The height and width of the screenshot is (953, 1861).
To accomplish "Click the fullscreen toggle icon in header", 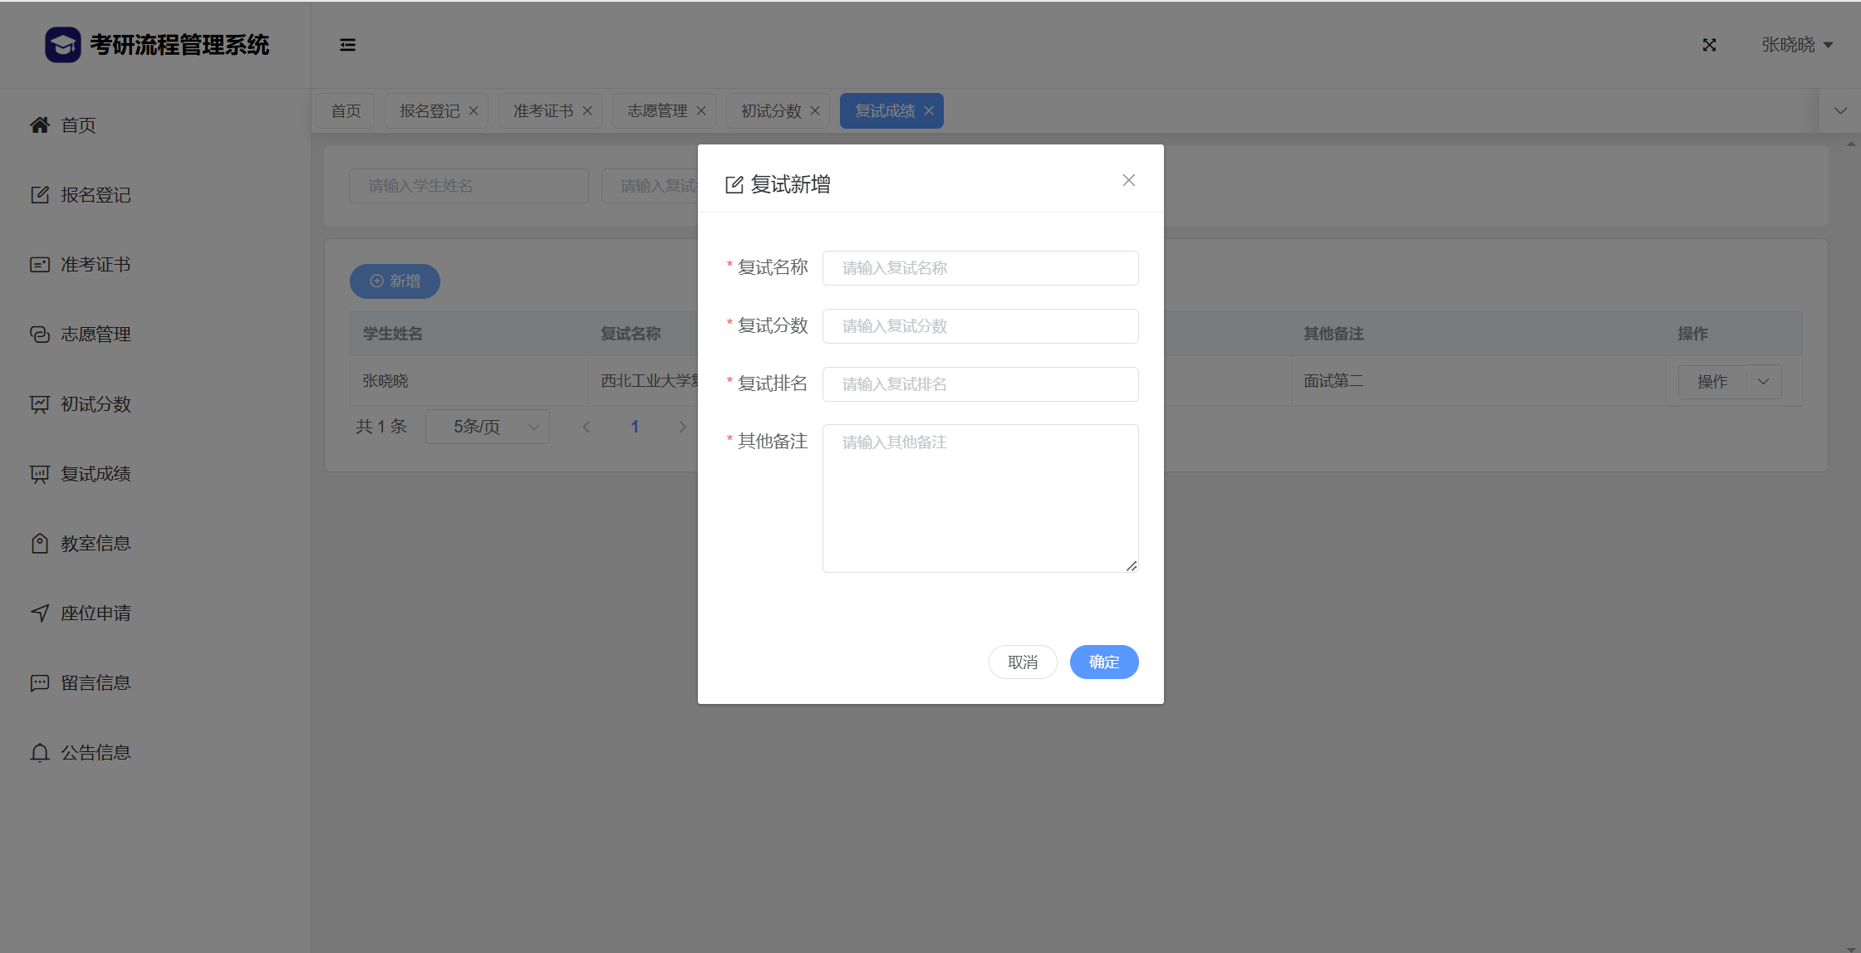I will pyautogui.click(x=1709, y=45).
